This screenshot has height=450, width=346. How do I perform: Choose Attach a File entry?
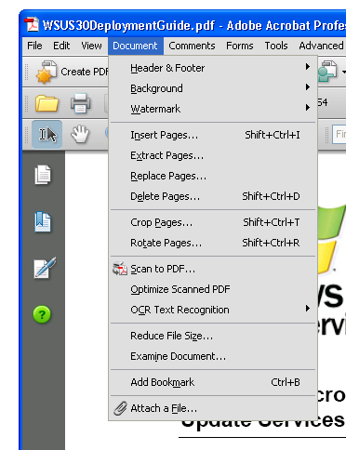(x=213, y=408)
